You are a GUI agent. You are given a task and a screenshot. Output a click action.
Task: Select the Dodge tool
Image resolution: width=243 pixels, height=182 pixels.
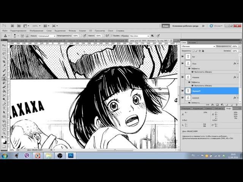[x=4, y=99]
